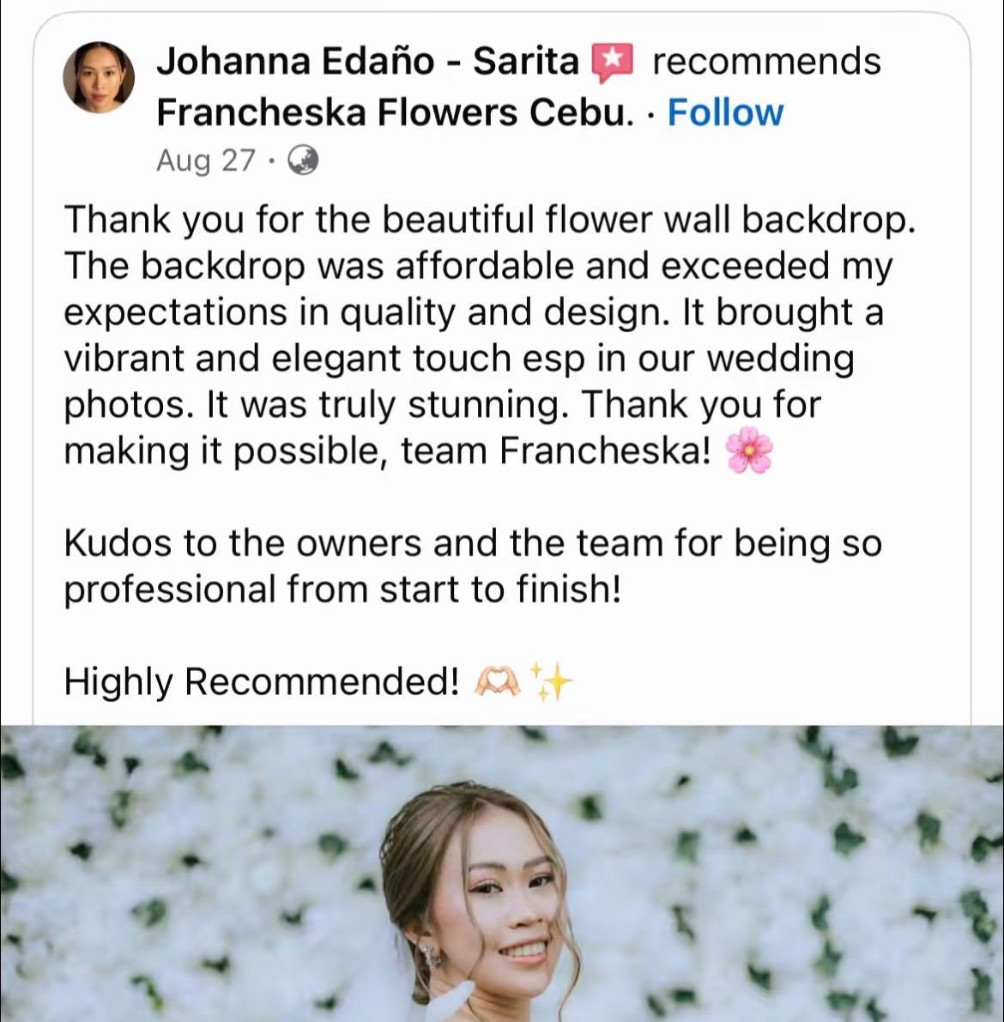1004x1022 pixels.
Task: Click the globe public audience icon
Action: pos(302,160)
